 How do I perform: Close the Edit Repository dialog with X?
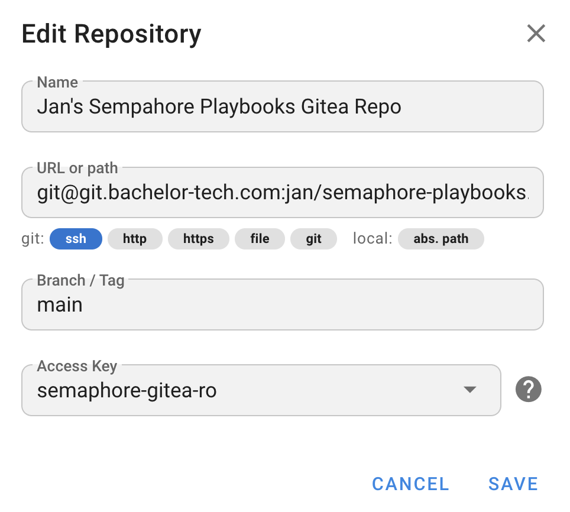pos(536,34)
